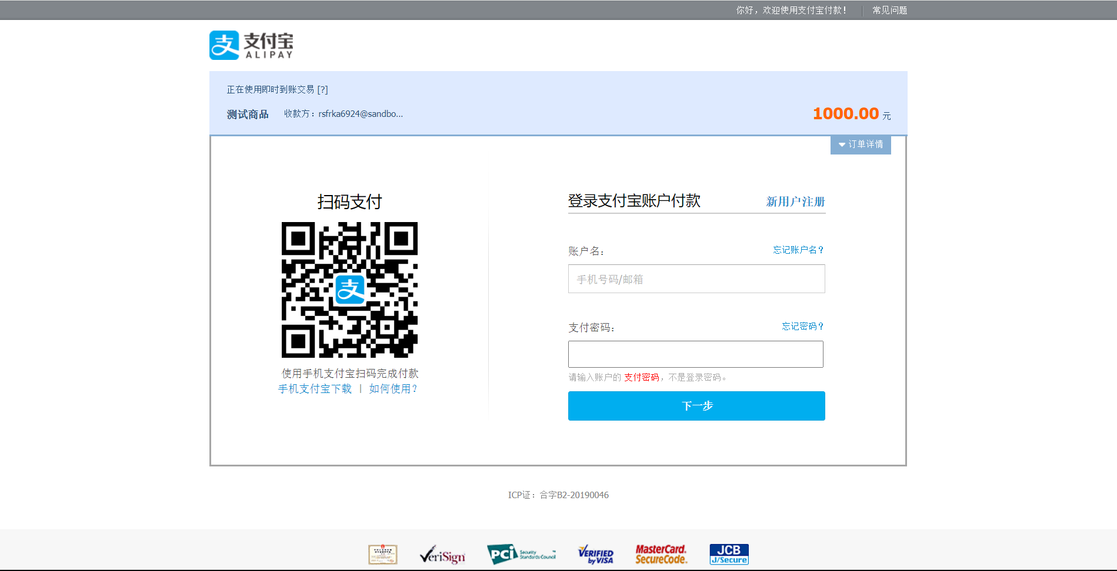Screen dimensions: 1117x571
Task: Click the Verified by VISA logo
Action: coord(595,554)
